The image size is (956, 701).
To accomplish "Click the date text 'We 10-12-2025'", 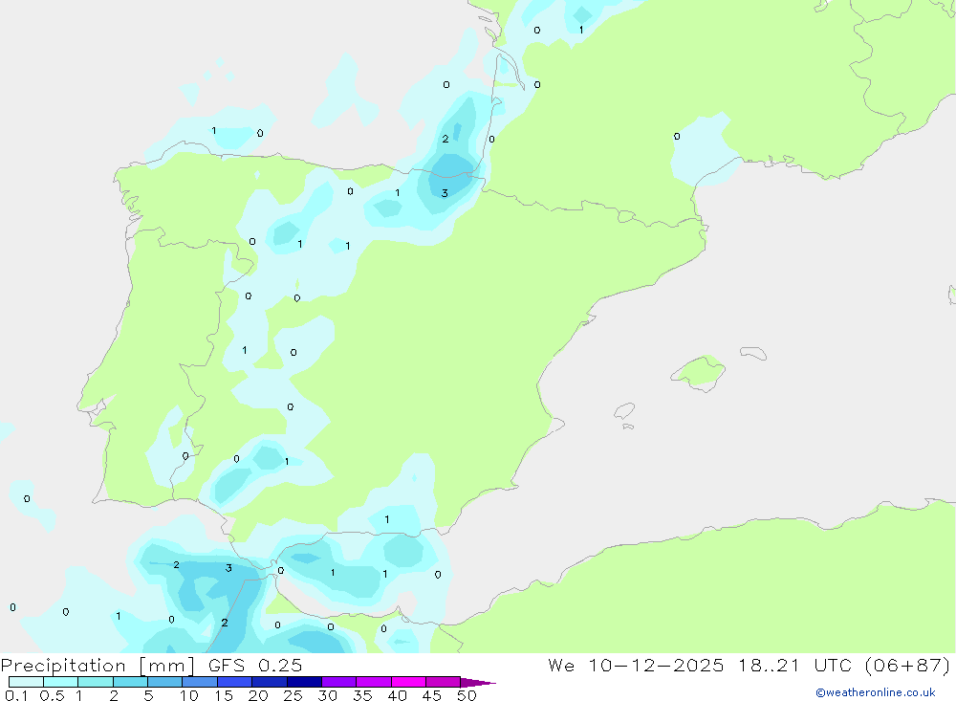I will click(x=636, y=665).
